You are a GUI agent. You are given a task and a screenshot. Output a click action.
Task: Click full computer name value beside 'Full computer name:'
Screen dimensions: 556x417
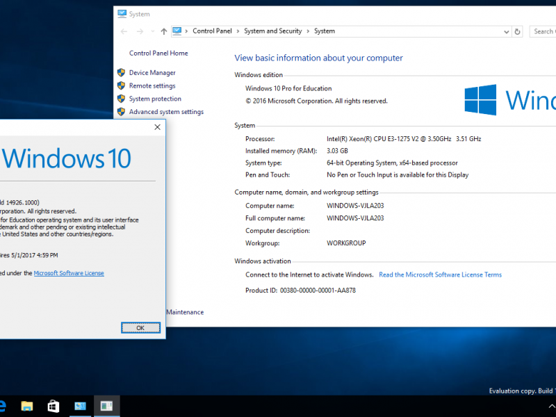click(x=355, y=218)
